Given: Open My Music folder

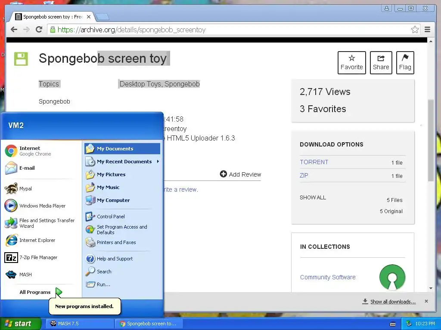Looking at the screenshot, I should (122, 187).
